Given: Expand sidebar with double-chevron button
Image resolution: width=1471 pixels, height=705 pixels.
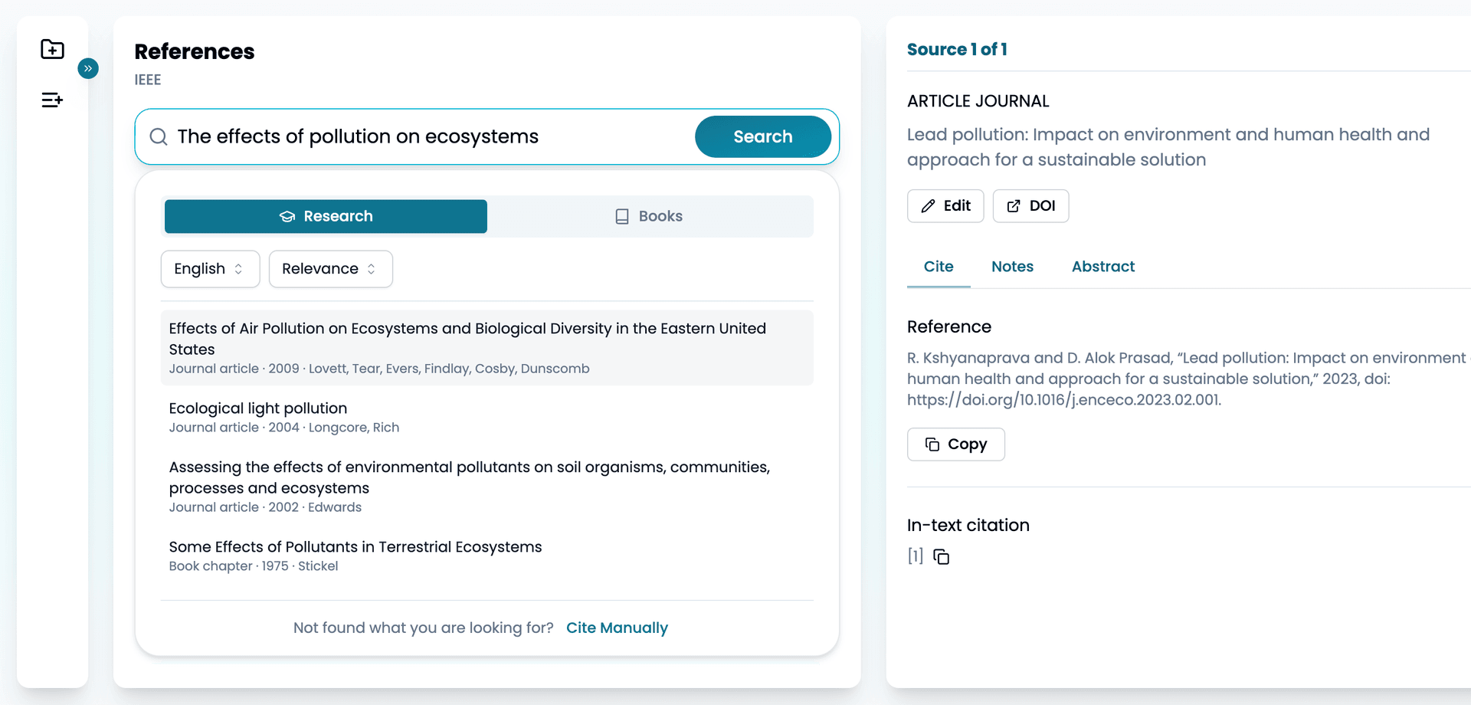Looking at the screenshot, I should pyautogui.click(x=88, y=68).
